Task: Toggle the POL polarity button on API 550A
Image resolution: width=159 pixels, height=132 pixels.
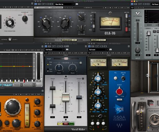Action: [115, 78]
